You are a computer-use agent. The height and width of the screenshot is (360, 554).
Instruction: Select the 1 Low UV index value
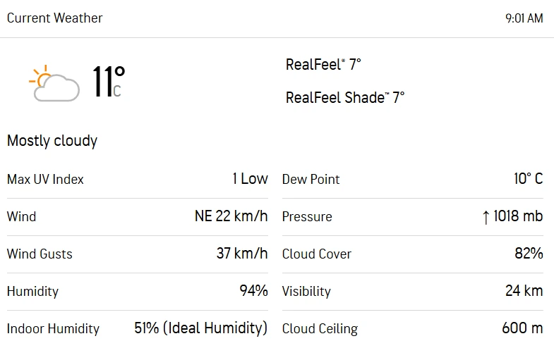250,179
